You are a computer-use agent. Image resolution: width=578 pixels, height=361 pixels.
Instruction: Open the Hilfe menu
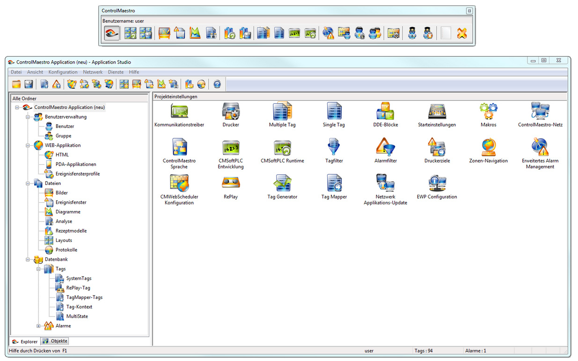pyautogui.click(x=134, y=72)
